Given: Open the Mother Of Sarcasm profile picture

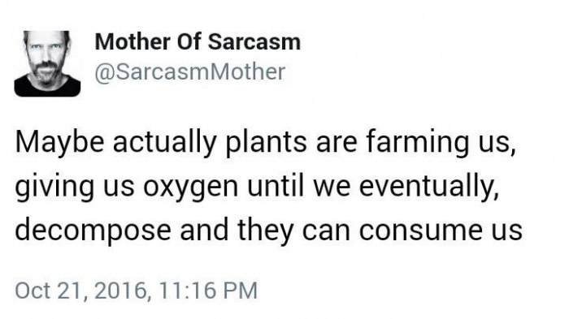Looking at the screenshot, I should [x=47, y=64].
